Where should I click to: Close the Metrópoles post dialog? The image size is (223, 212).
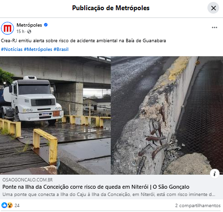213,8
